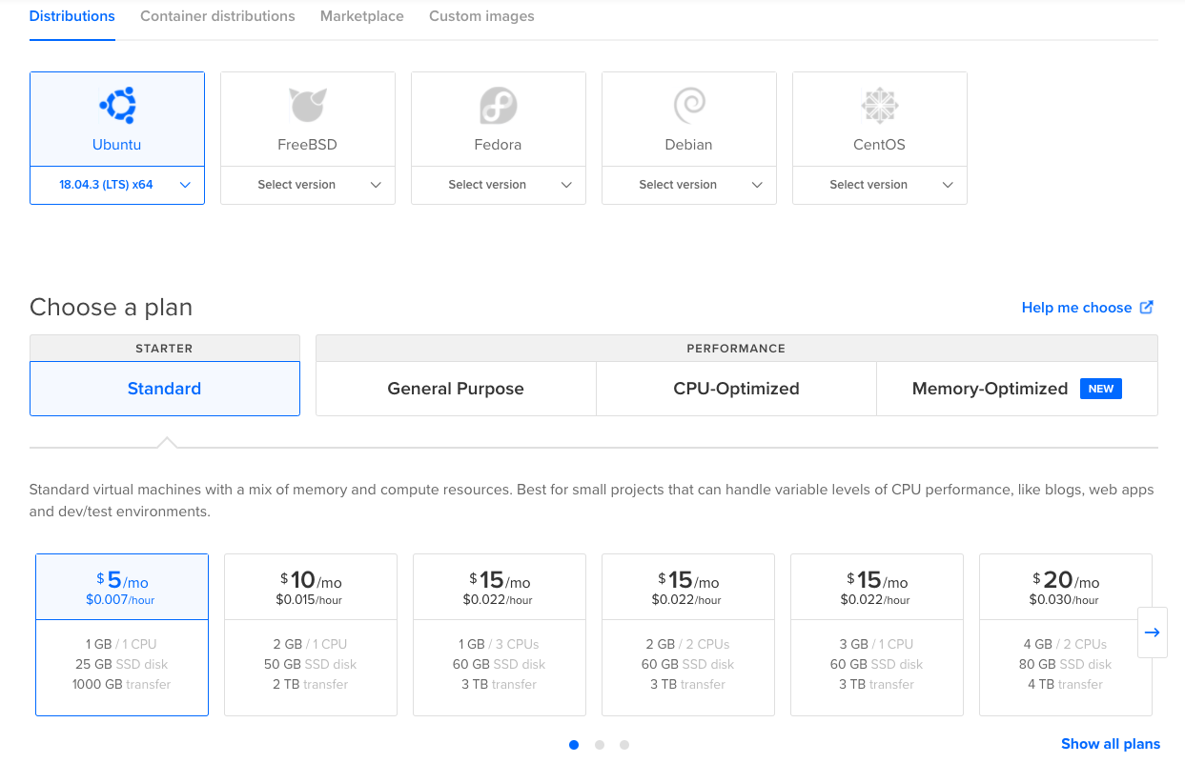Open the Marketplace tab

[362, 16]
